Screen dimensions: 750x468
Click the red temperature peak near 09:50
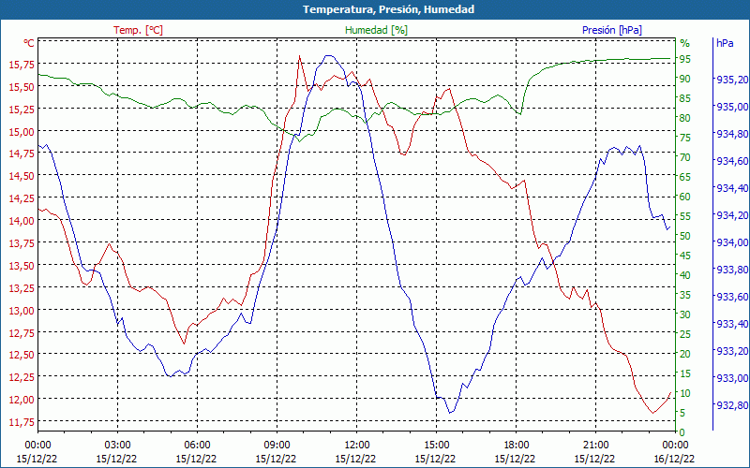pos(299,56)
